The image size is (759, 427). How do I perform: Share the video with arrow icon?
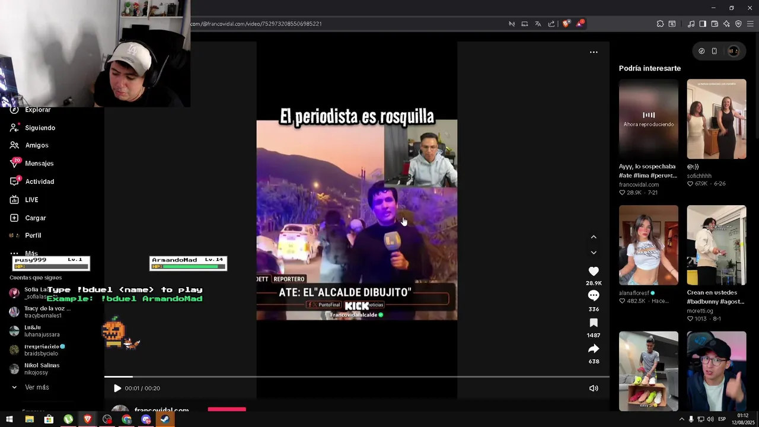coord(594,349)
